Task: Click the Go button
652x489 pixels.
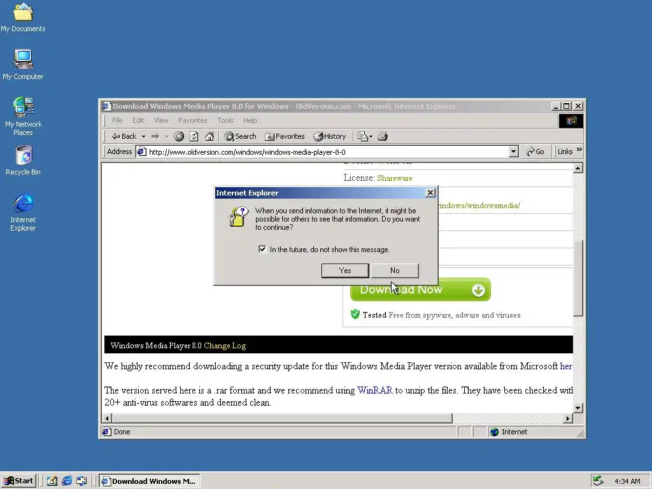Action: click(x=535, y=152)
